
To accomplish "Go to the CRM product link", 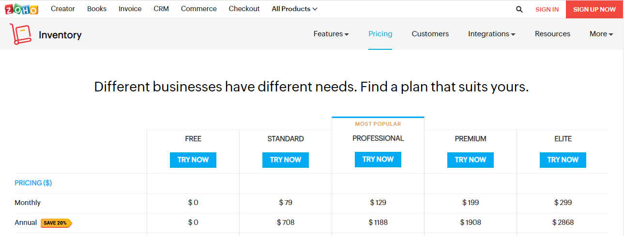I will click(161, 9).
